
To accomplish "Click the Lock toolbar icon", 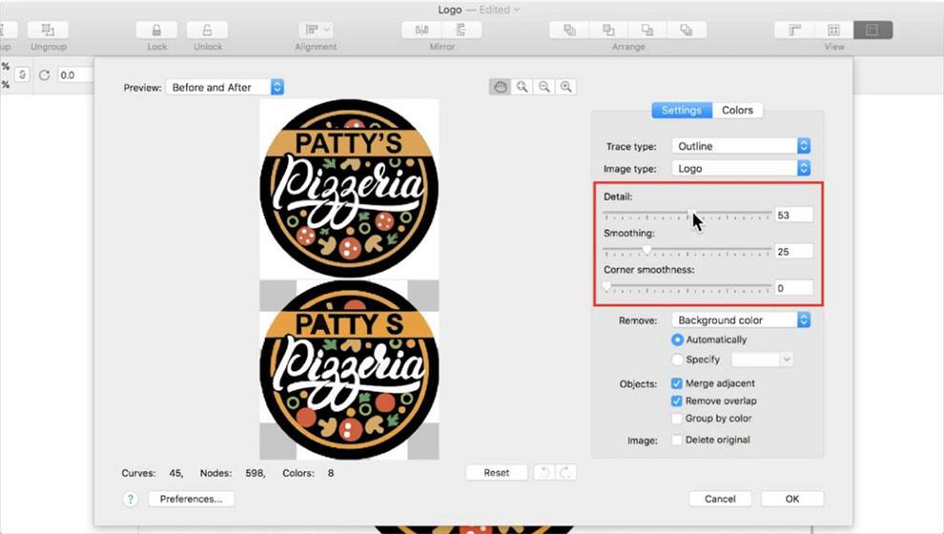I will pos(157,31).
